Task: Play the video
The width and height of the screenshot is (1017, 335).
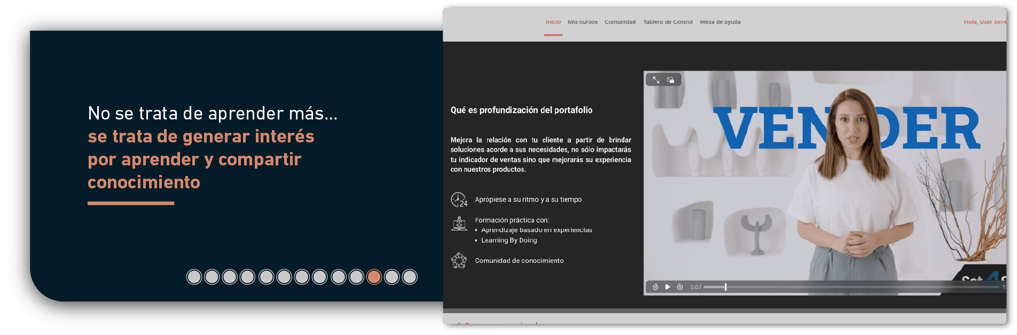Action: coord(668,287)
